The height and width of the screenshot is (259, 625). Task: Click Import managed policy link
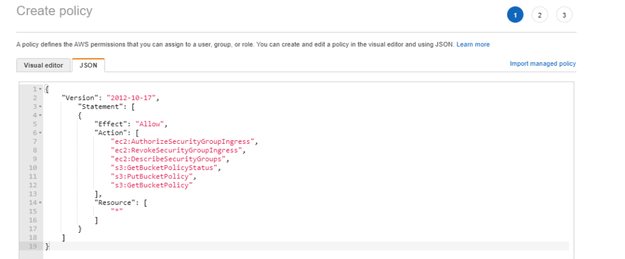(543, 63)
